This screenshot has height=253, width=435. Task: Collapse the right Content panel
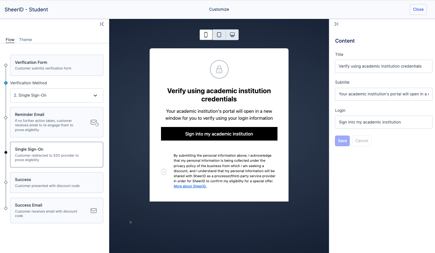[336, 24]
